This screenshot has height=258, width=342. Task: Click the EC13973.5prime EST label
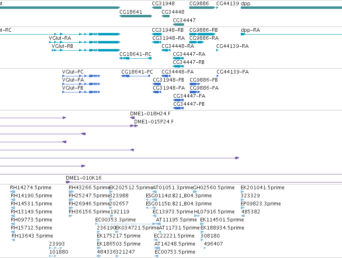(x=173, y=212)
